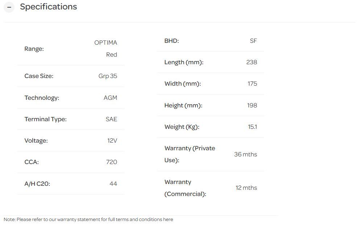Viewport: 359px width, 233px height.
Task: Collapse the Specifications section minus icon
Action: tap(9, 7)
